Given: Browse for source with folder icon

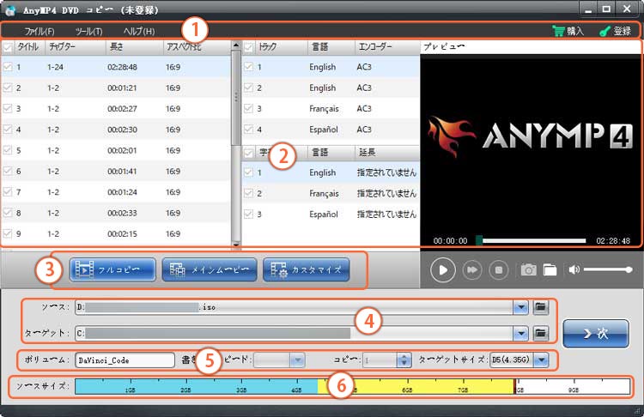Looking at the screenshot, I should [540, 307].
